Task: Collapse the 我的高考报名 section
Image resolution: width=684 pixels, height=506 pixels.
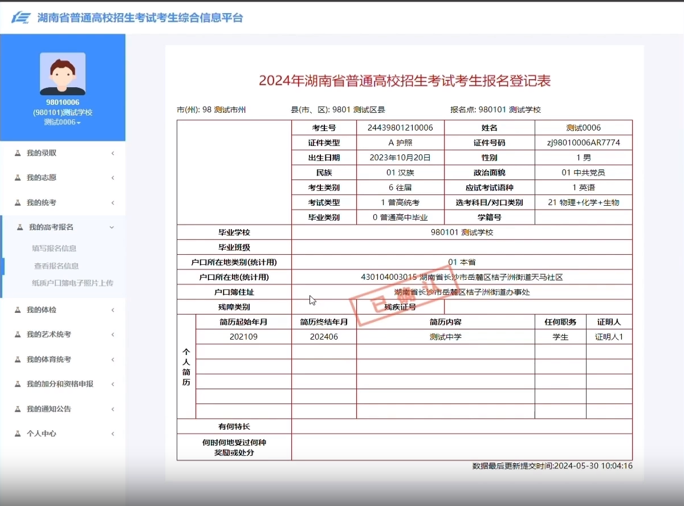Action: point(112,227)
